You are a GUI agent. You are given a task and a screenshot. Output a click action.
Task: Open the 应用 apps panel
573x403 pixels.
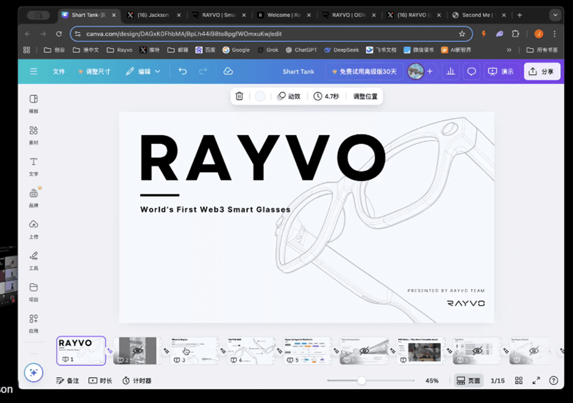click(34, 323)
